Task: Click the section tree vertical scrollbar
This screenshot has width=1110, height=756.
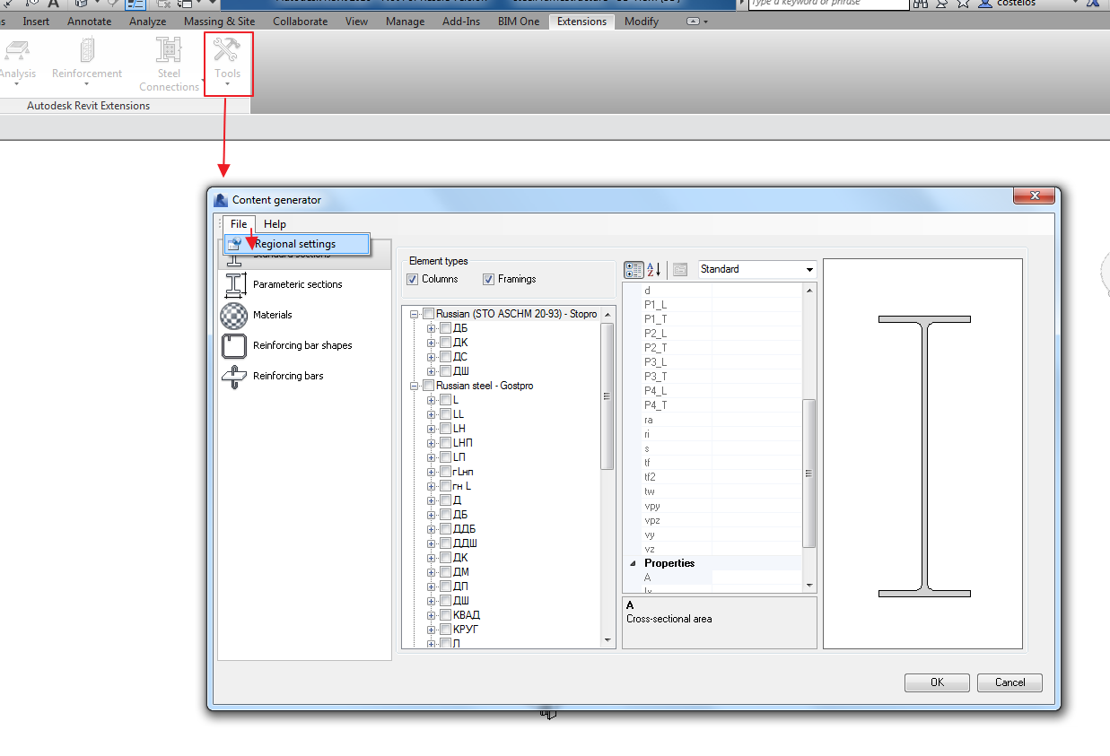Action: click(607, 396)
